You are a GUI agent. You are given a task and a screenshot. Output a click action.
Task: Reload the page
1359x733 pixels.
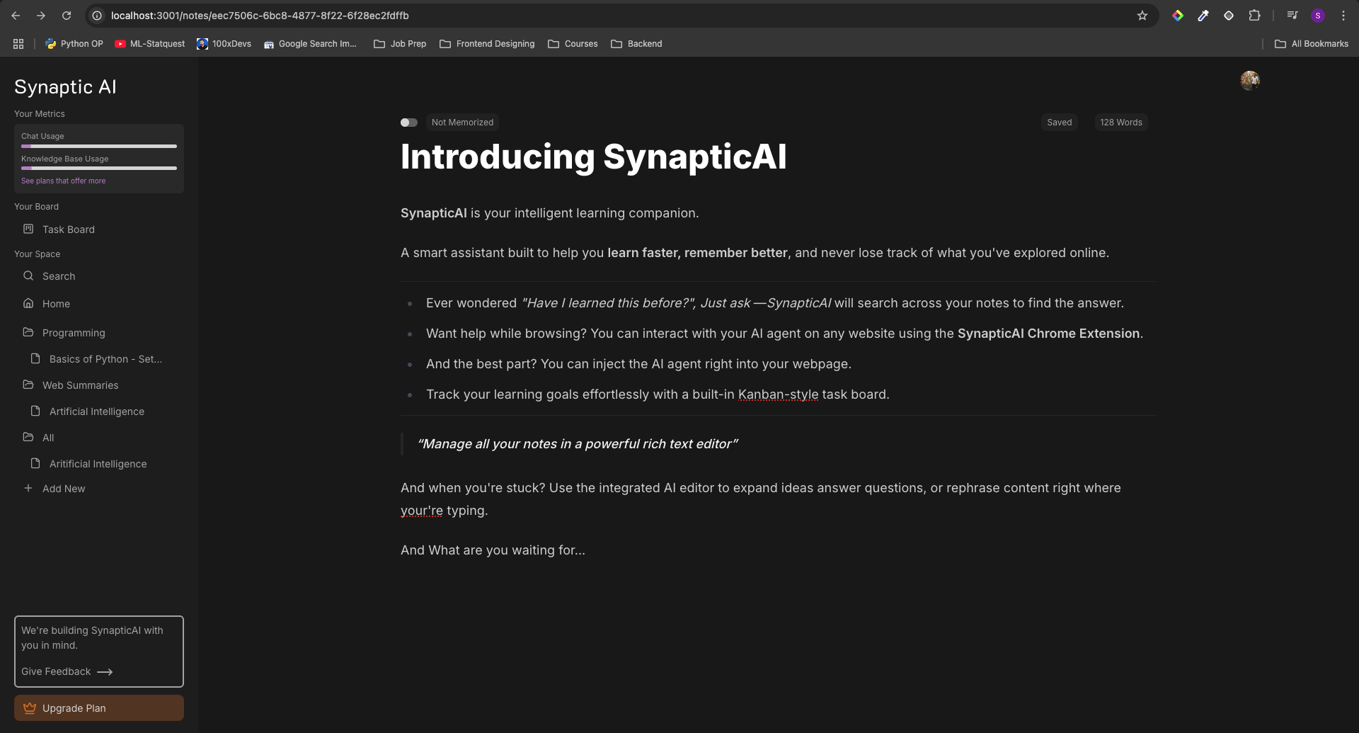point(67,16)
